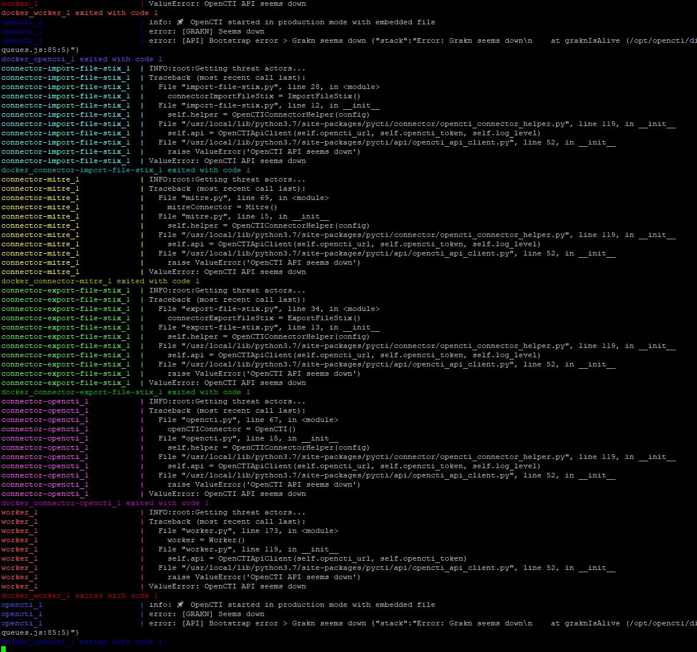697x652 pixels.
Task: Click 'File "mitre.py", line 69, in <module>' text
Action: [x=244, y=198]
